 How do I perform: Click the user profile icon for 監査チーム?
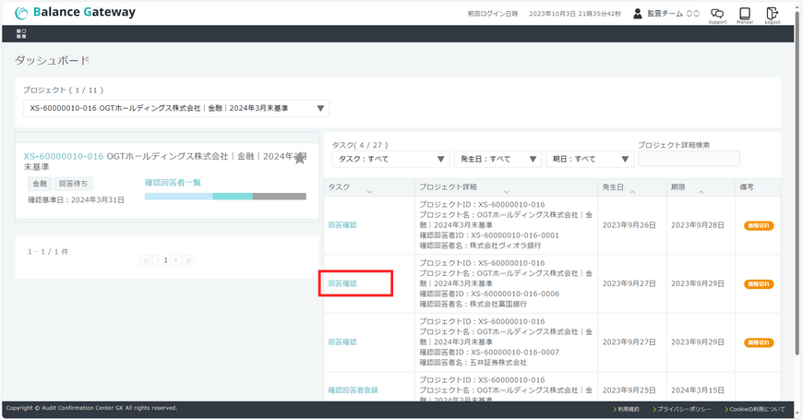tap(637, 14)
